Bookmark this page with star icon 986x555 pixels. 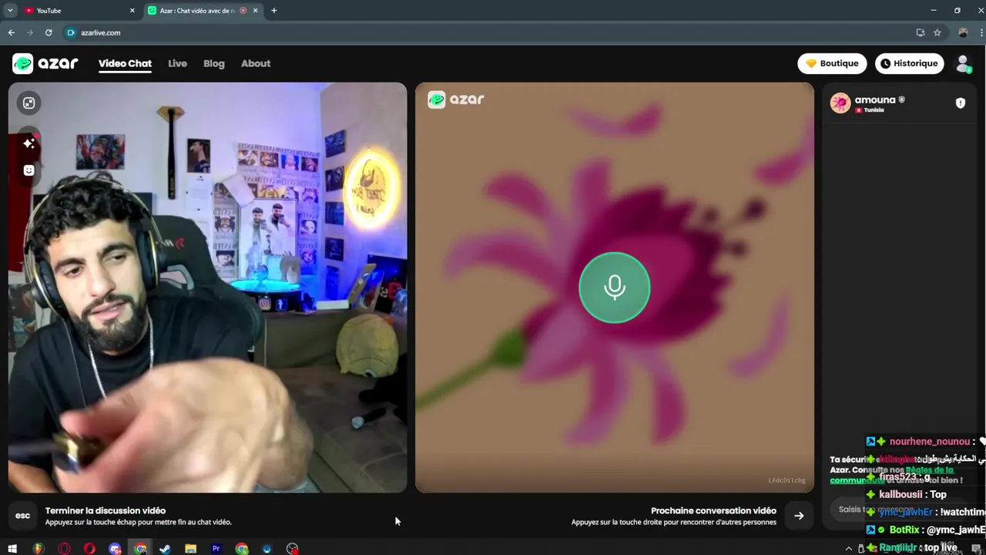[x=937, y=32]
